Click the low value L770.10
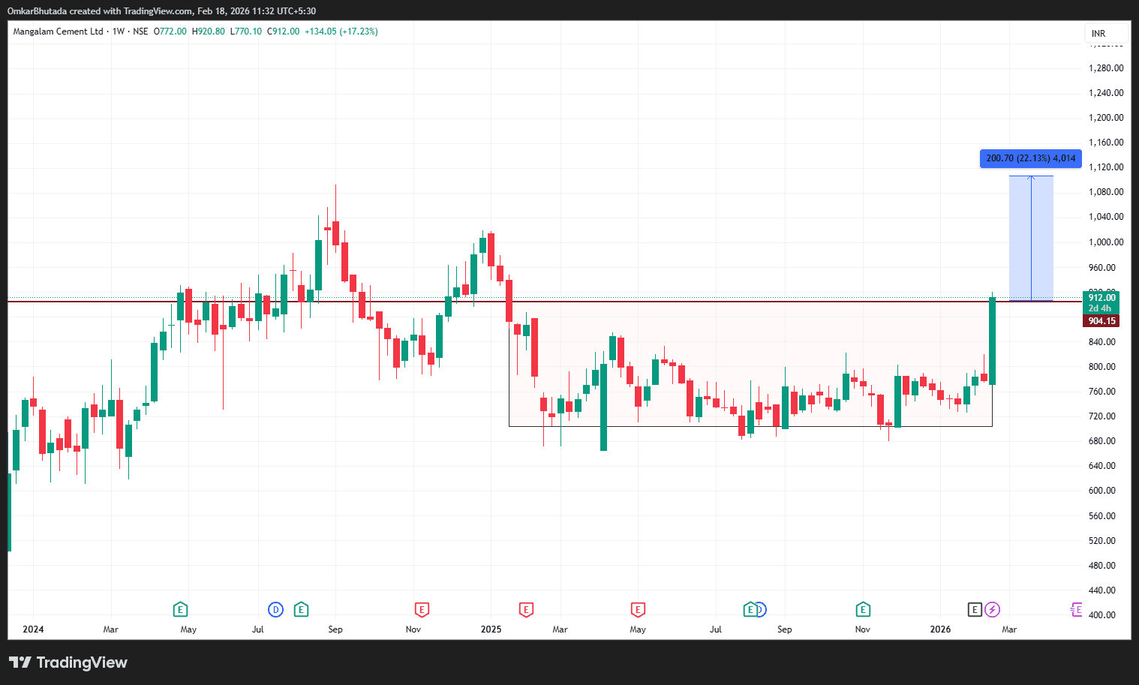Image resolution: width=1139 pixels, height=685 pixels. [246, 32]
